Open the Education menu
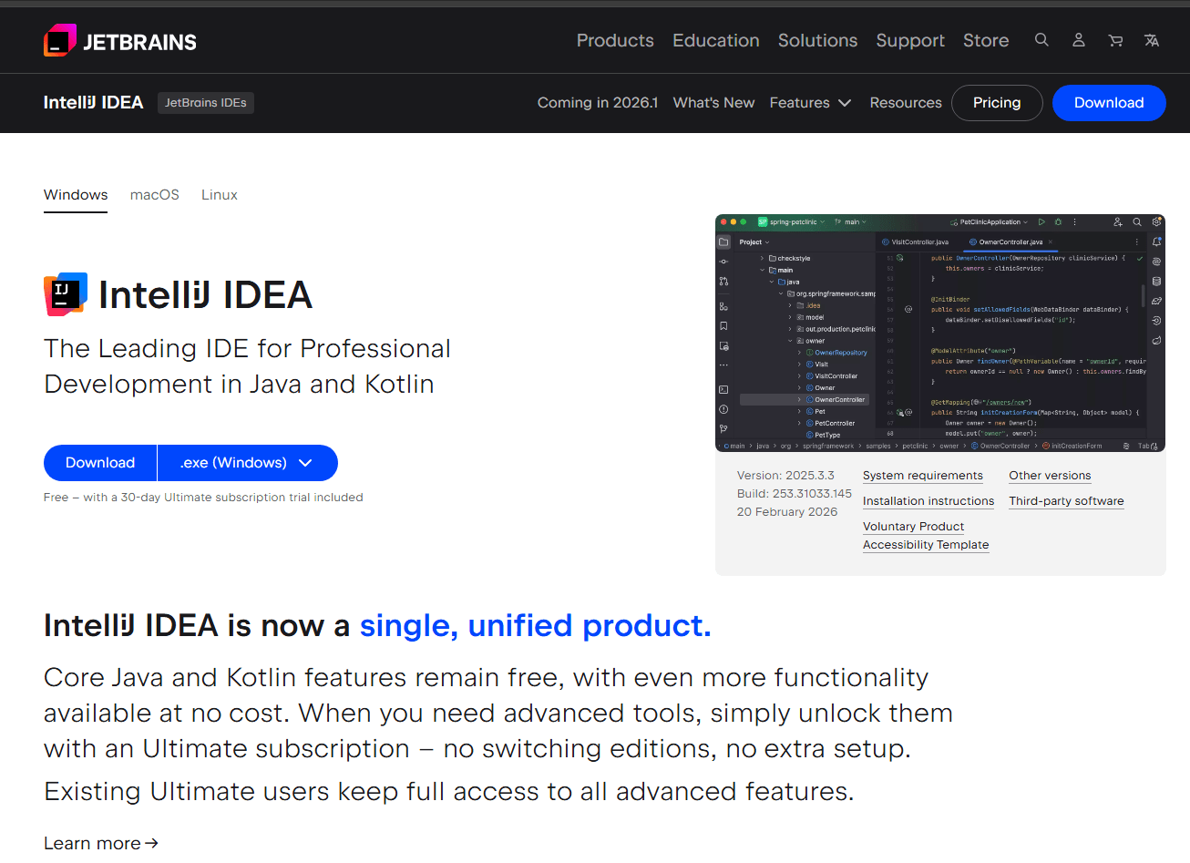Image resolution: width=1190 pixels, height=863 pixels. (x=716, y=41)
